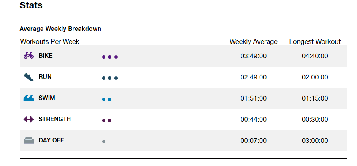Click the dark run workout dots
Image resolution: width=357 pixels, height=166 pixels.
pos(110,78)
